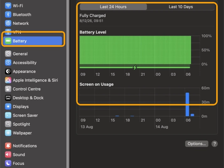Click the Bluetooth icon in sidebar
The image size is (224, 168).
(8, 14)
